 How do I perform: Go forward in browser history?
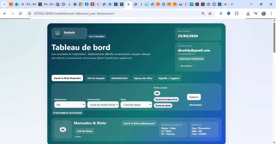point(12,13)
